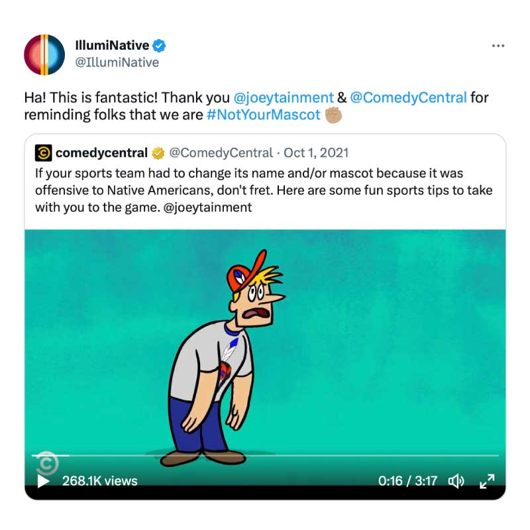Expand video to fullscreen
Viewport: 530px width, 530px height.
tap(487, 481)
